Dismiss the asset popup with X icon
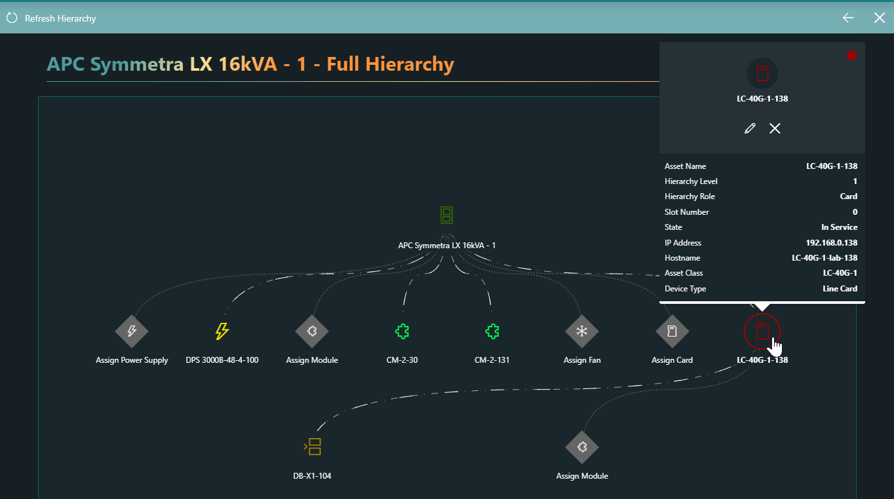 (775, 128)
